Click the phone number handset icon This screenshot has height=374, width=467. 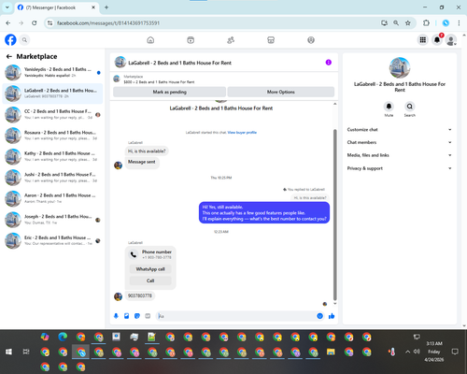134,254
